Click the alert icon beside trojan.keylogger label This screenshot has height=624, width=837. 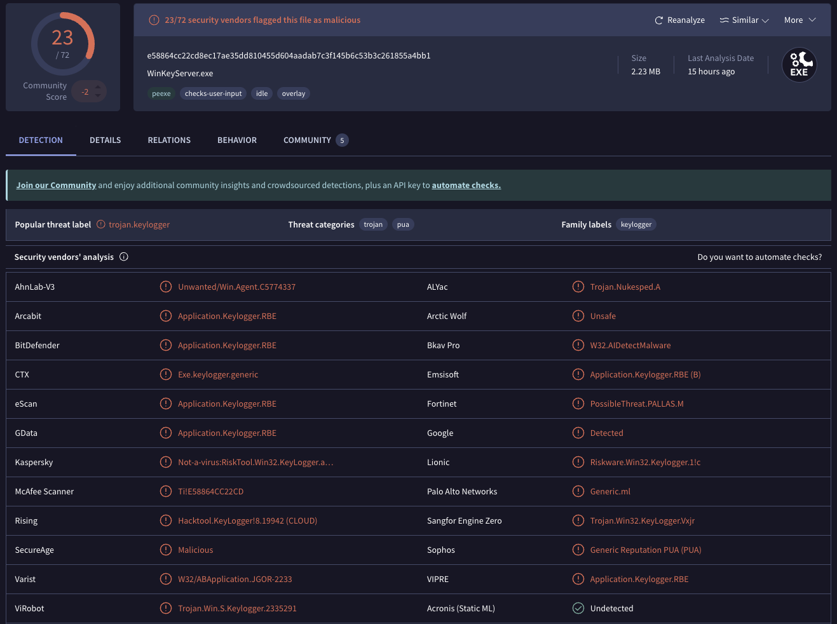(x=100, y=224)
